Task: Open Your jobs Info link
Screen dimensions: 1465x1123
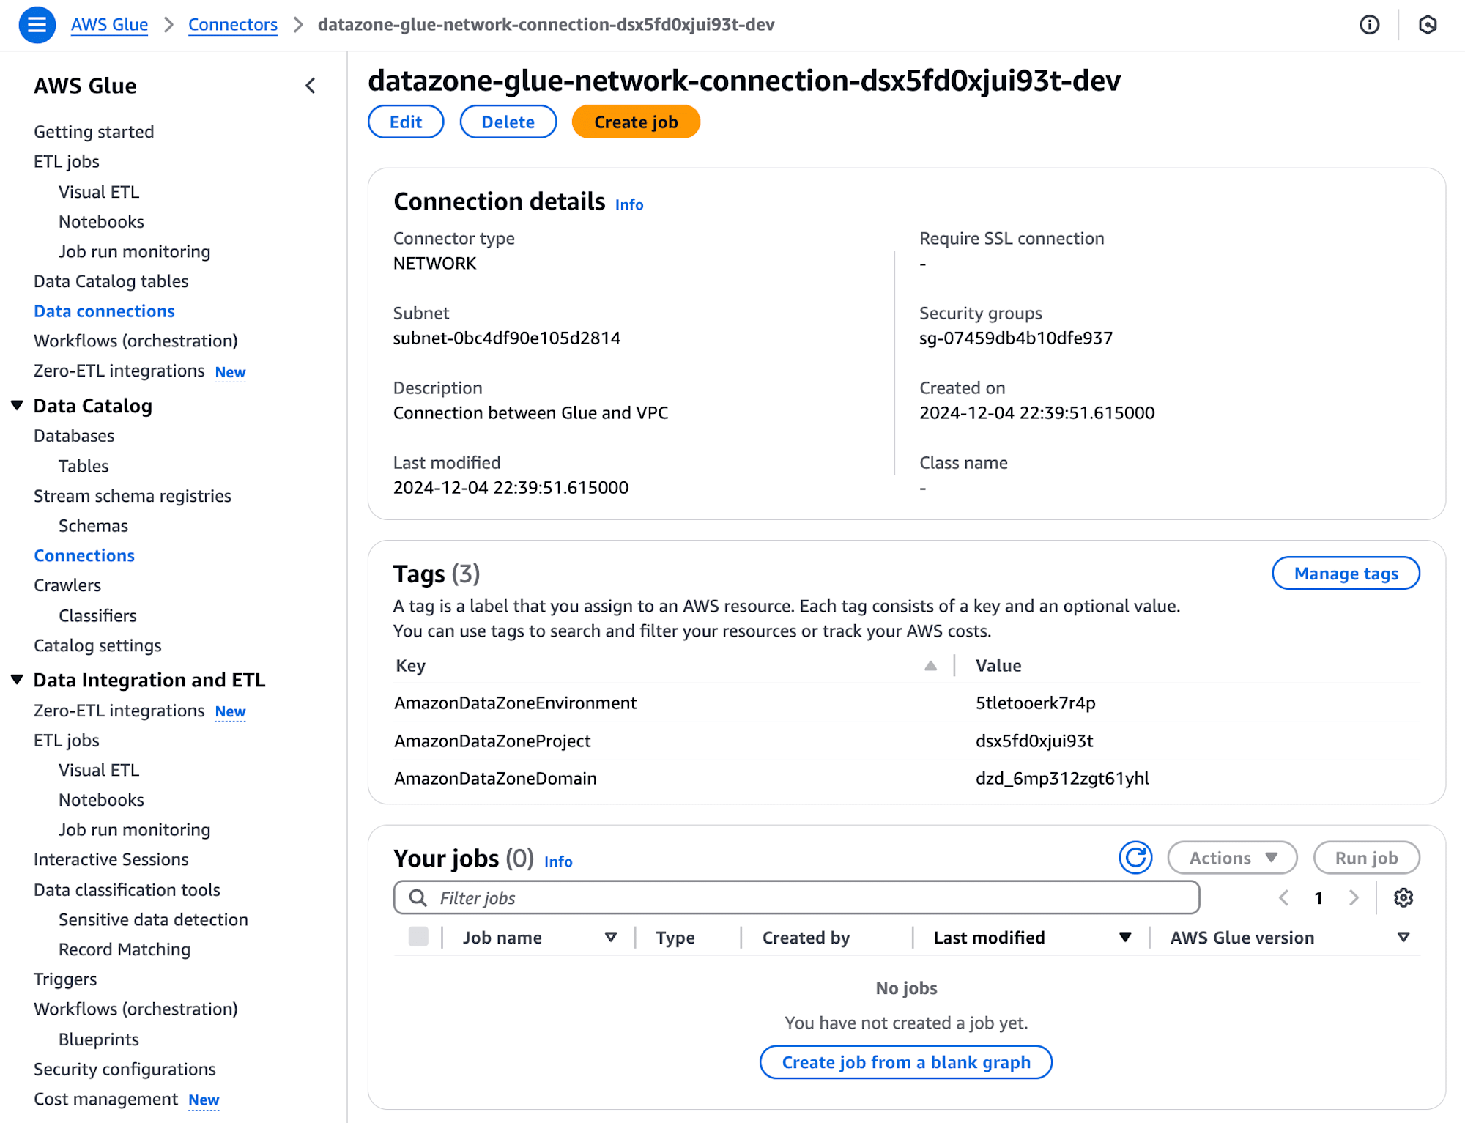Action: [x=558, y=861]
